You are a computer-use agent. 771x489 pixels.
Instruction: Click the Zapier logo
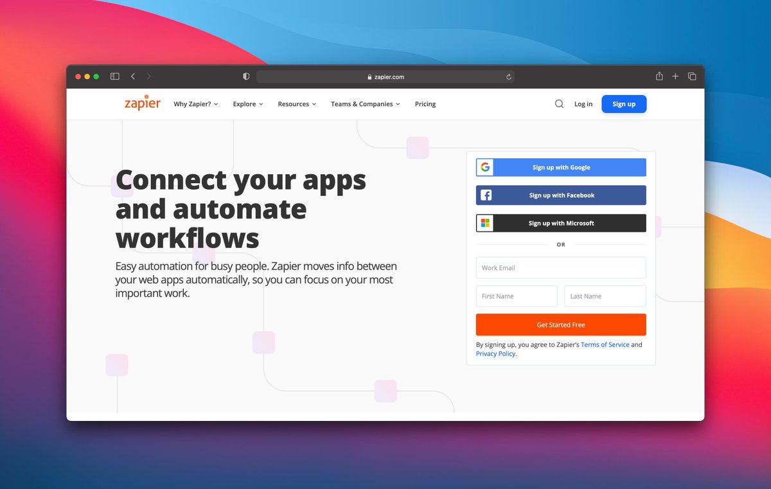click(x=142, y=103)
